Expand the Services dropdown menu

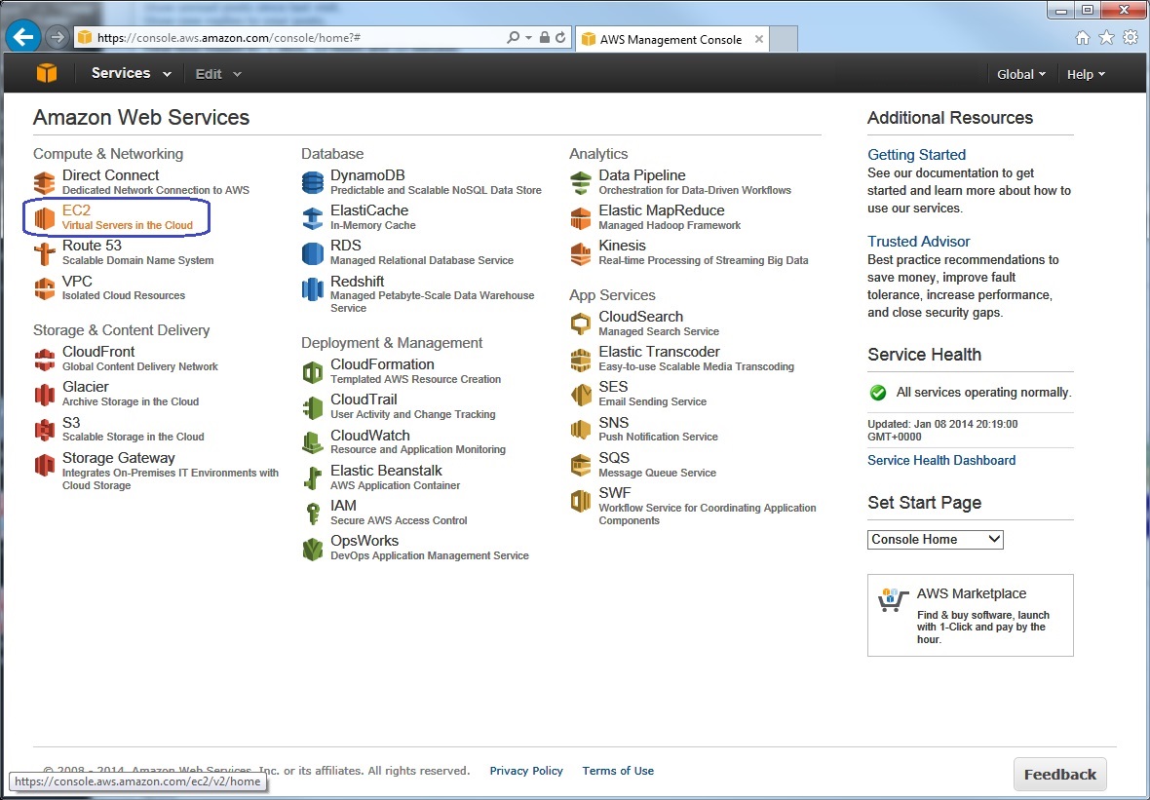click(x=132, y=73)
